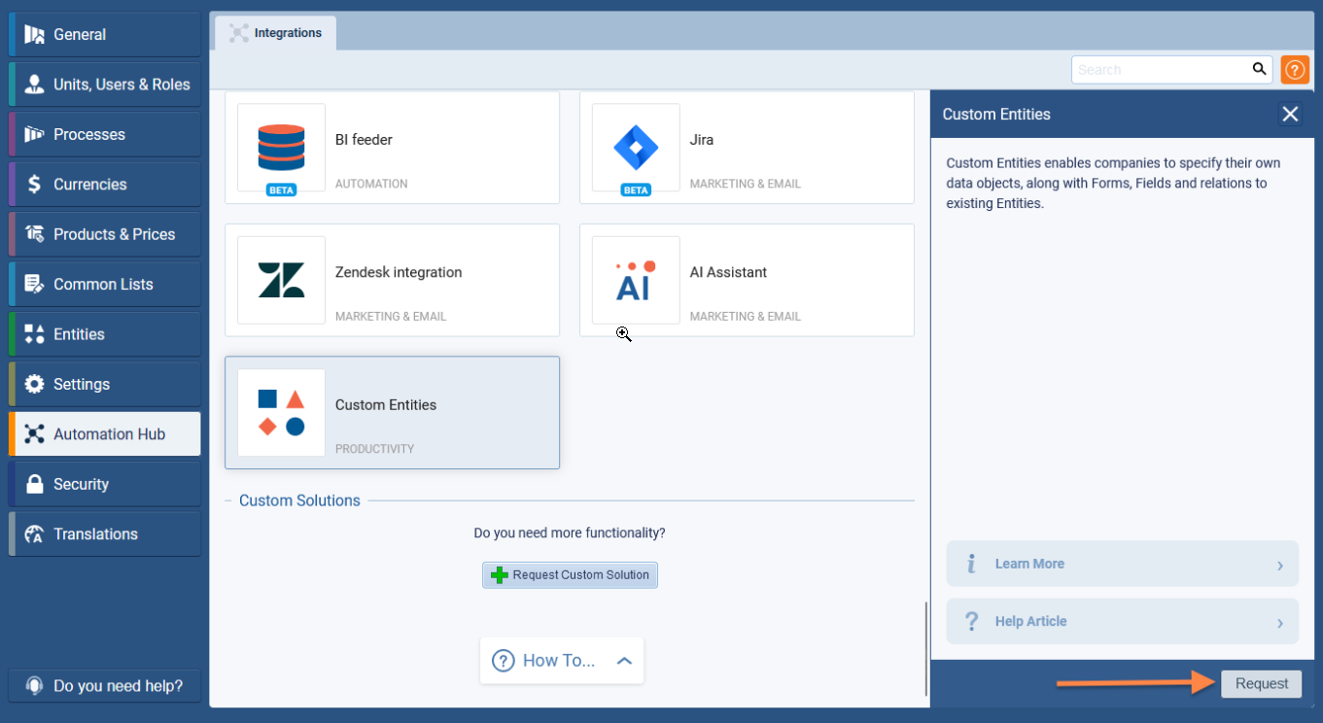Click the orange help question mark icon
Image resolution: width=1323 pixels, height=723 pixels.
tap(1294, 70)
